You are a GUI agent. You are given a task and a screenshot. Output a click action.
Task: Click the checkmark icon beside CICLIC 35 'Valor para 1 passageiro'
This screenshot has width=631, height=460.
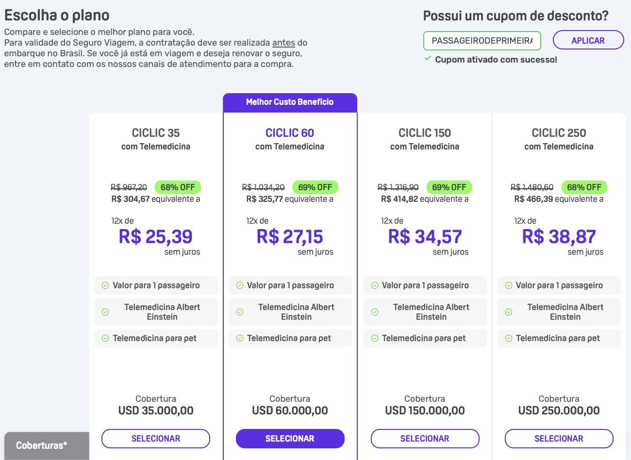105,285
